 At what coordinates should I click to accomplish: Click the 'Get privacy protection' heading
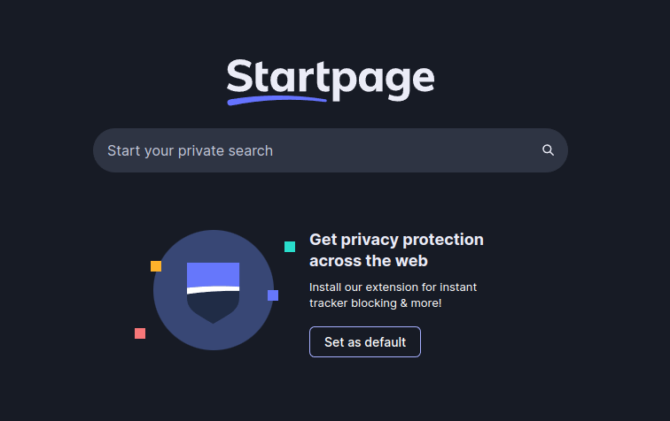tap(396, 240)
